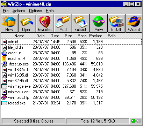Click the 106,496 size value
This screenshot has height=126, width=143.
point(69,64)
